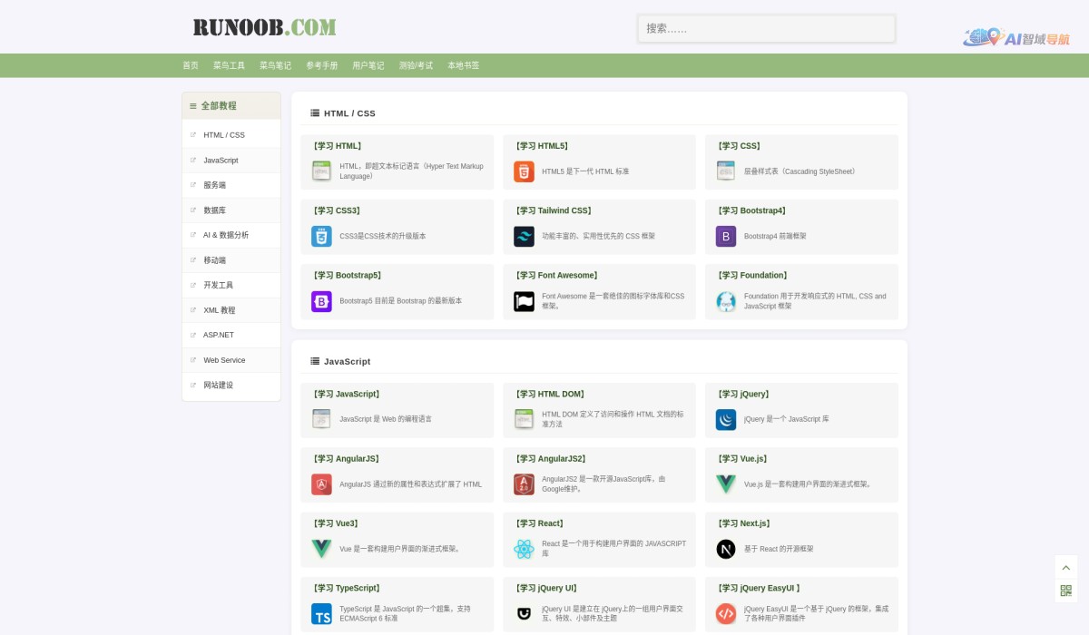The width and height of the screenshot is (1089, 635).
Task: Select the Bootstrap4 purple B icon
Action: pyautogui.click(x=725, y=237)
